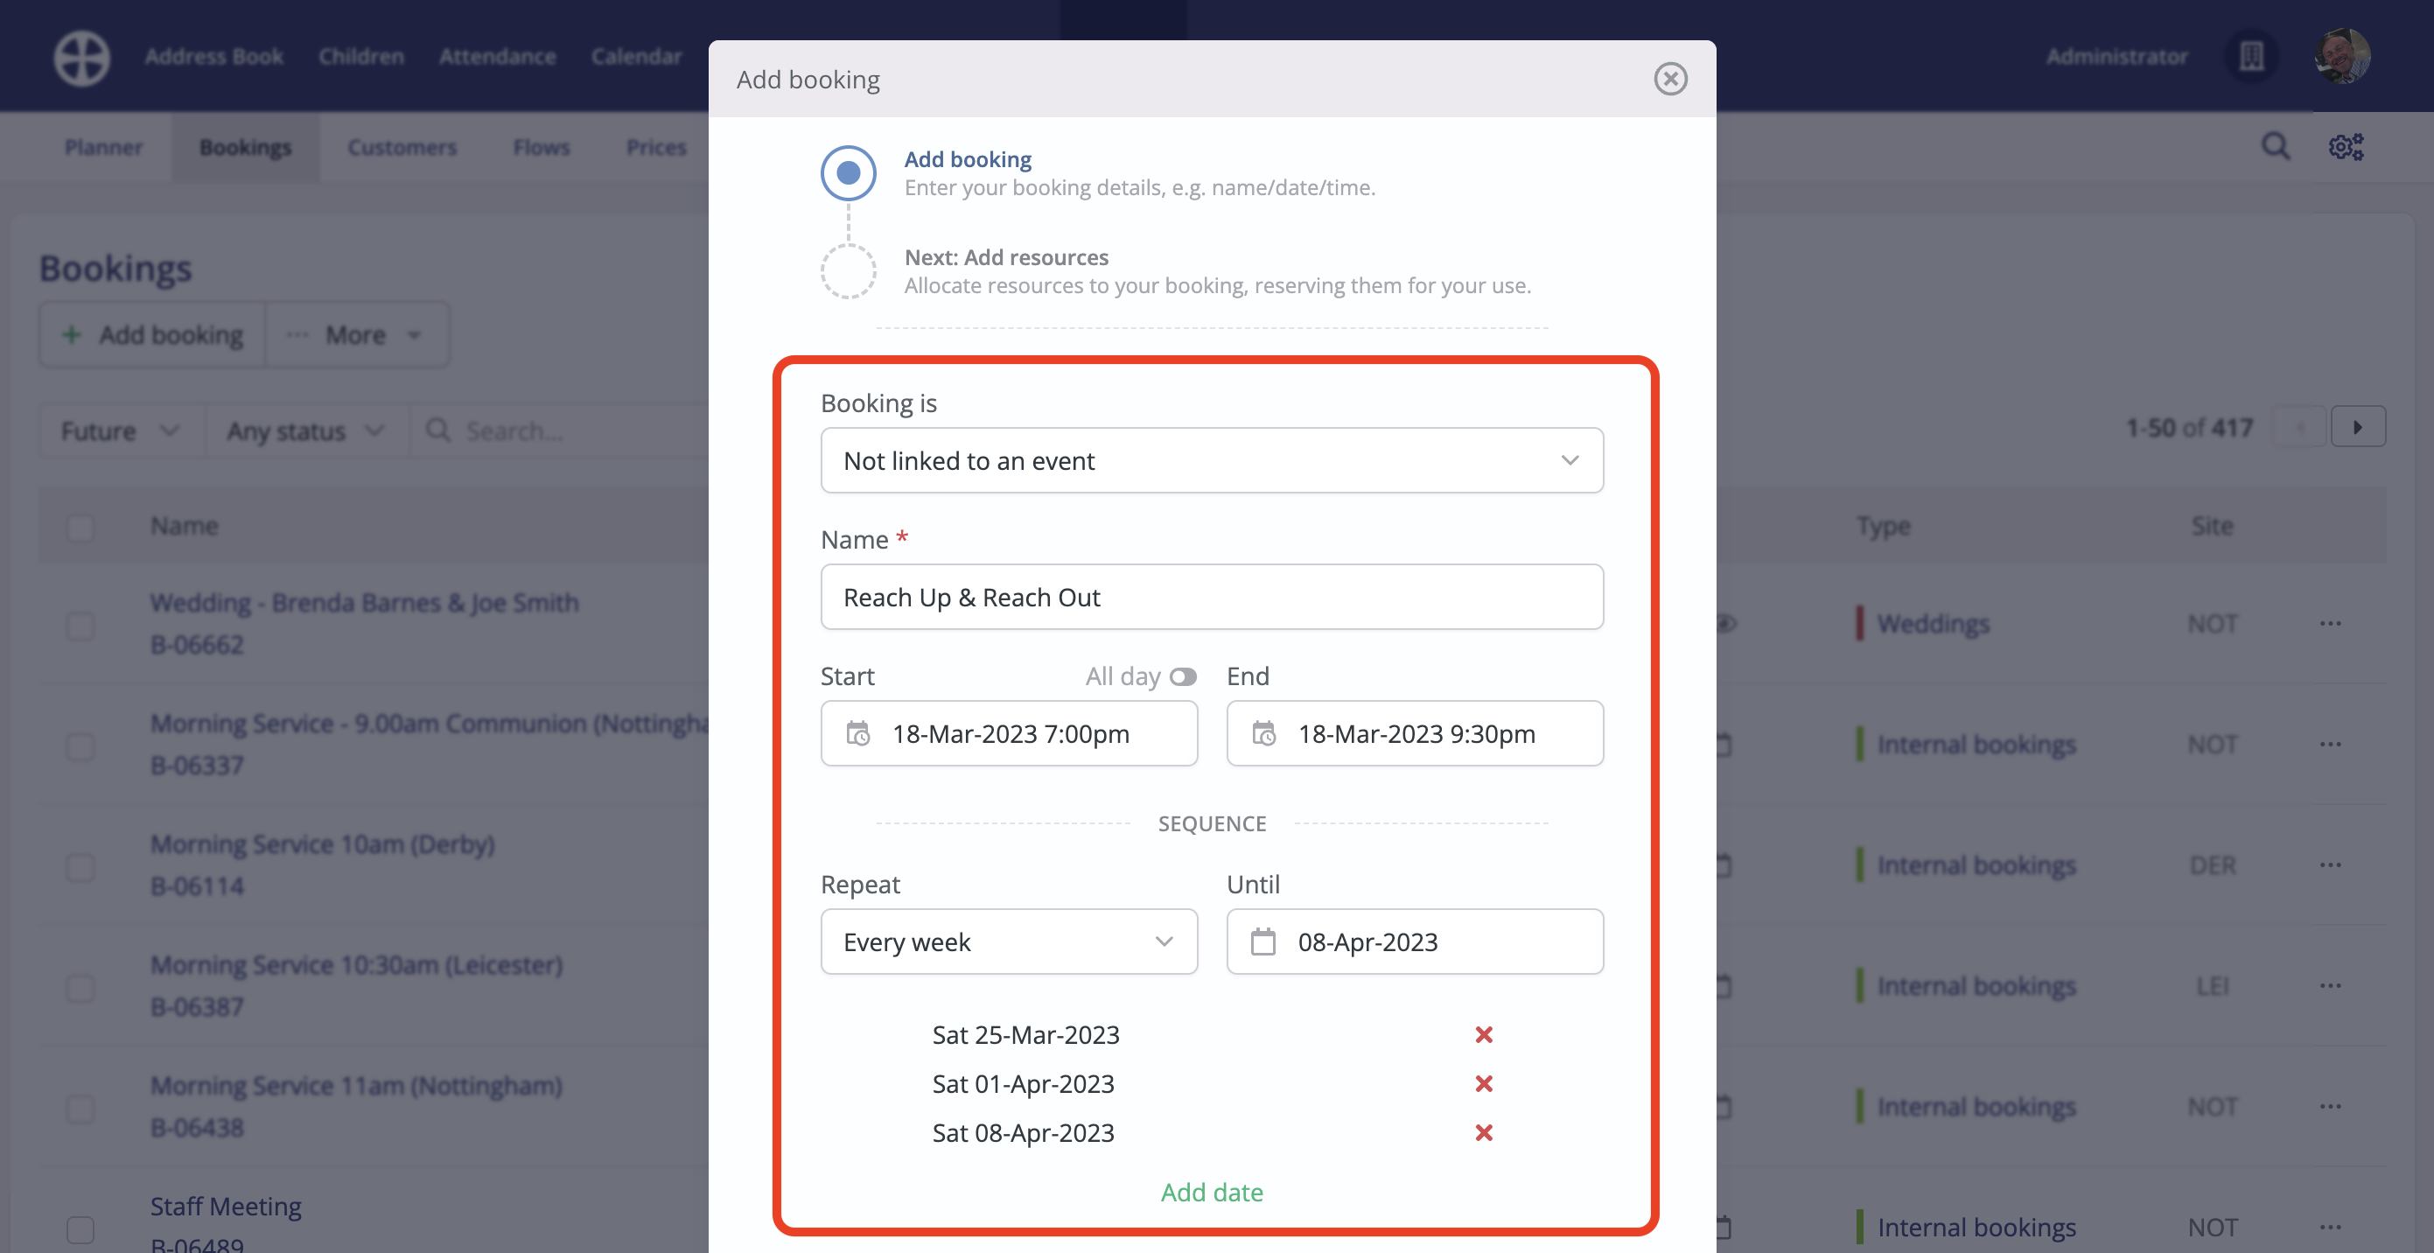Screen dimensions: 2434x1253
Task: Open the ellipsis menu on the Weddings row
Action: pos(2331,624)
